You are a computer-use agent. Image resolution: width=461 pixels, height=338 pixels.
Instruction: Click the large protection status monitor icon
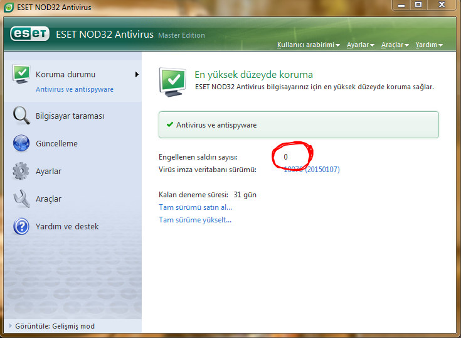(x=173, y=82)
